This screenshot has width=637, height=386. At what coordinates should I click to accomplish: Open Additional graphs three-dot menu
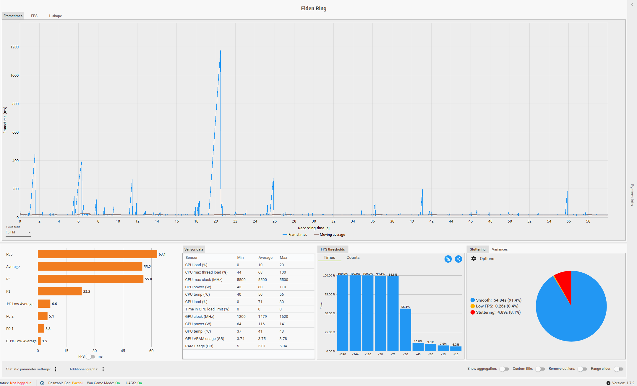pyautogui.click(x=103, y=369)
